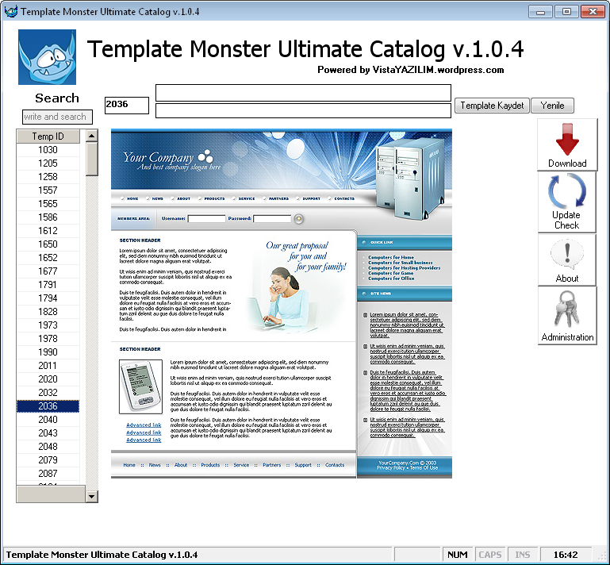Click the Yenile button

(x=552, y=106)
